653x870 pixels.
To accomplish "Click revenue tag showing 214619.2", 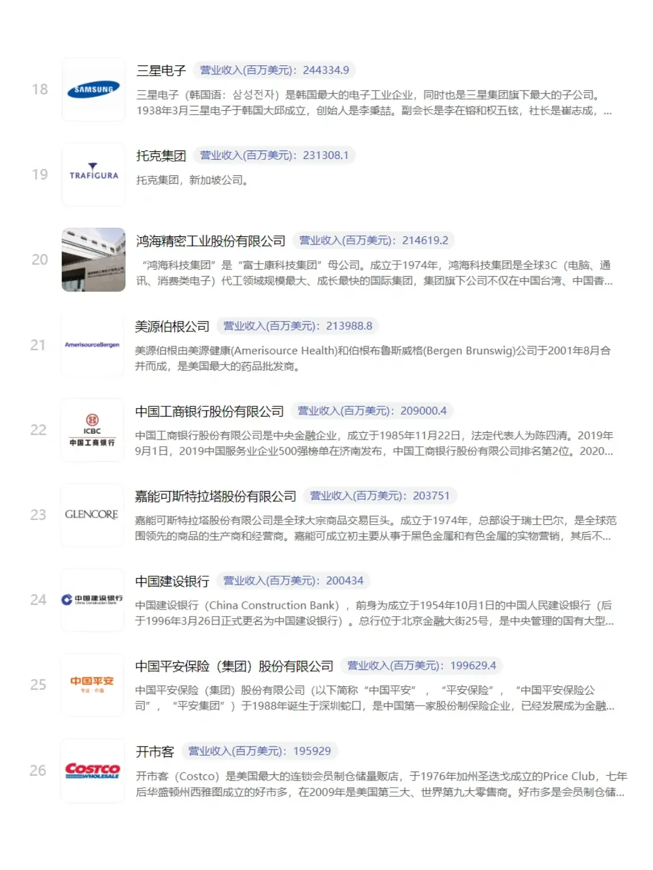I will [374, 241].
